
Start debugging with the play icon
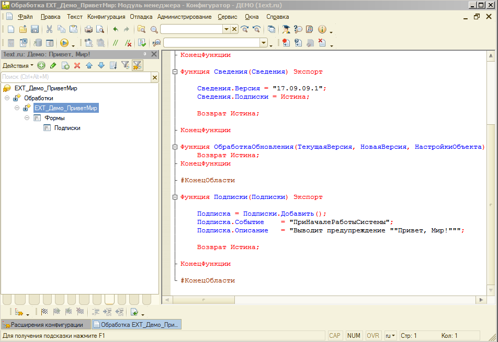click(64, 42)
